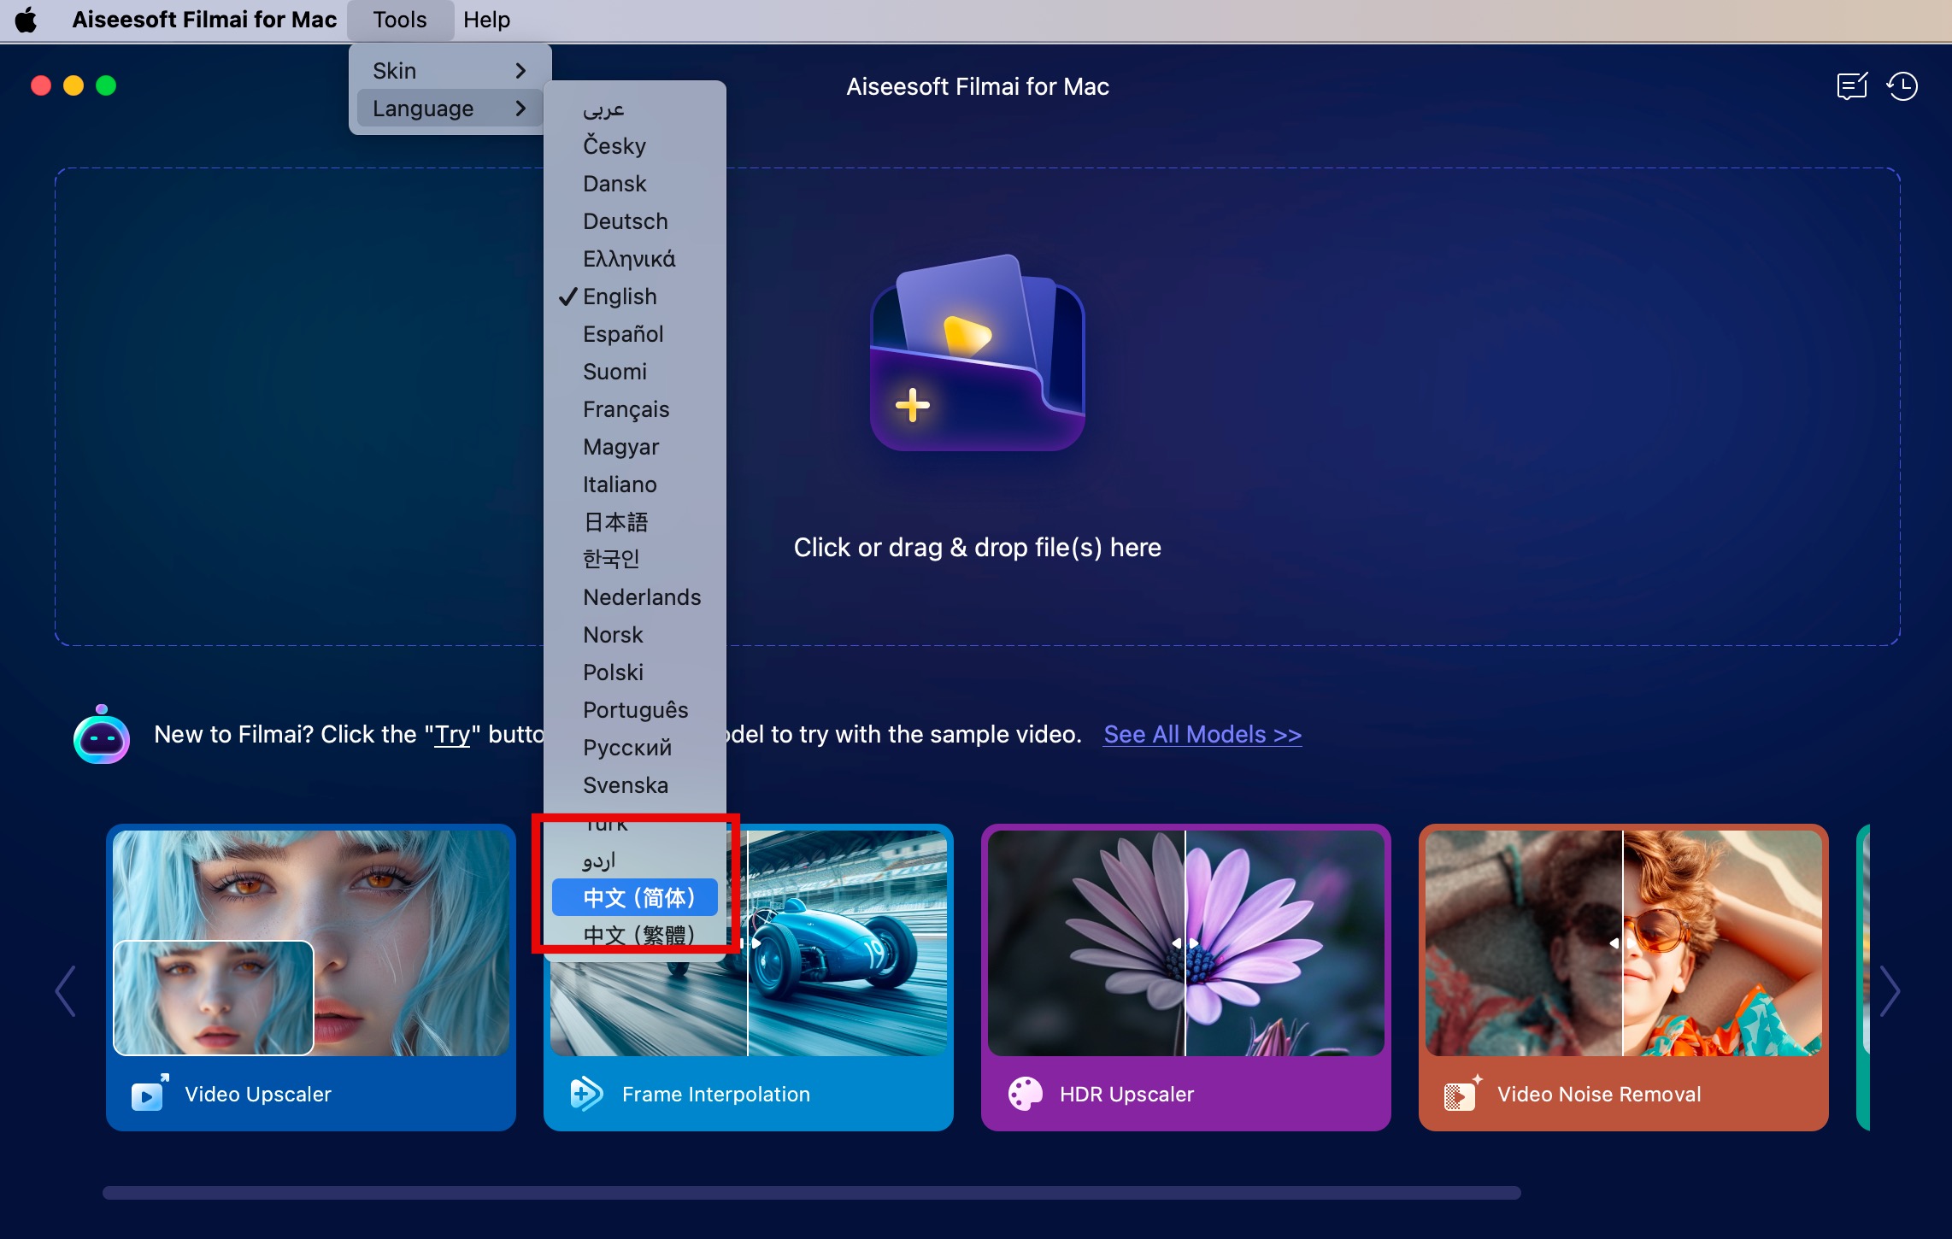
Task: Click the right carousel arrow
Action: (1890, 991)
